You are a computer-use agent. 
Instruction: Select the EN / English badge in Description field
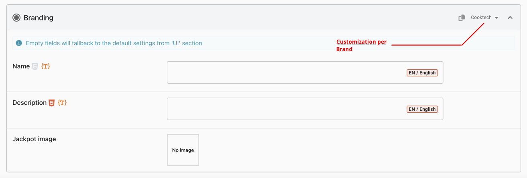tap(422, 109)
